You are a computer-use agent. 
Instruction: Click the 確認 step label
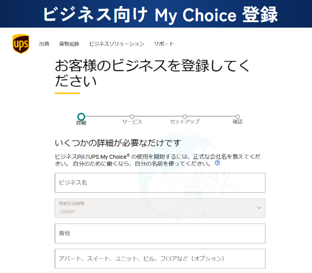point(237,122)
